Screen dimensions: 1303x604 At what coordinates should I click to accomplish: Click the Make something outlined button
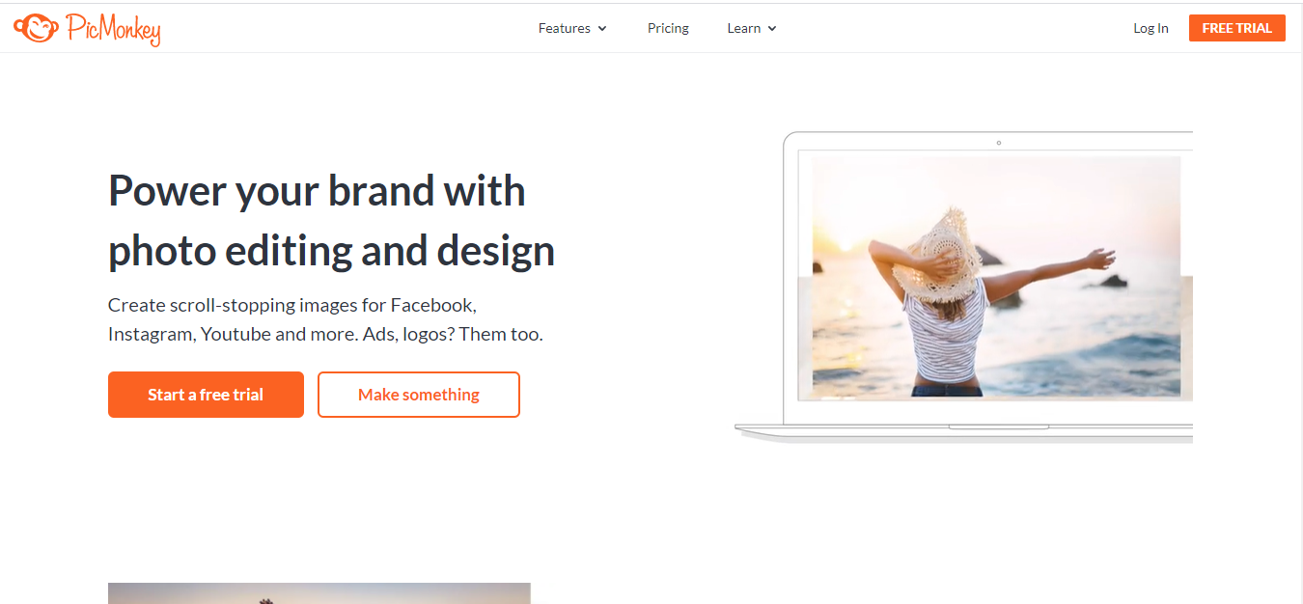(419, 395)
